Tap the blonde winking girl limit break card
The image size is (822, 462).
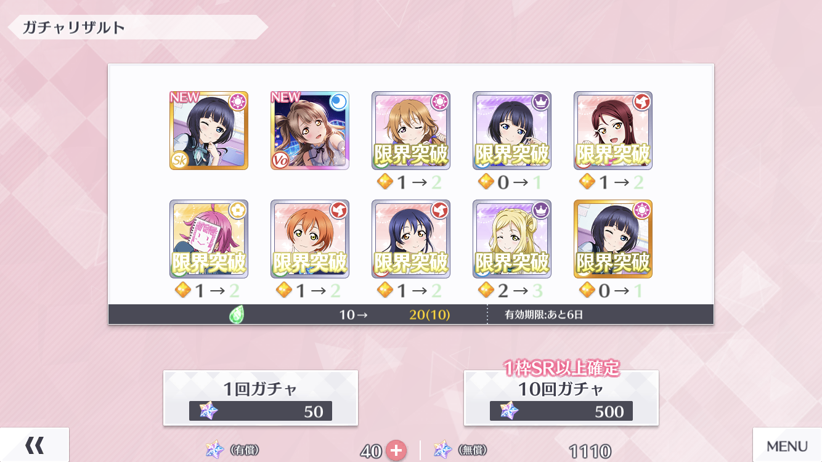tap(512, 239)
